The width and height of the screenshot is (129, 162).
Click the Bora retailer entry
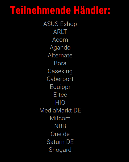(x=60, y=63)
